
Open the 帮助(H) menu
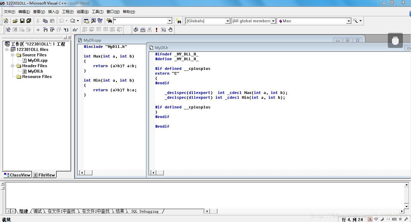[x=129, y=12]
